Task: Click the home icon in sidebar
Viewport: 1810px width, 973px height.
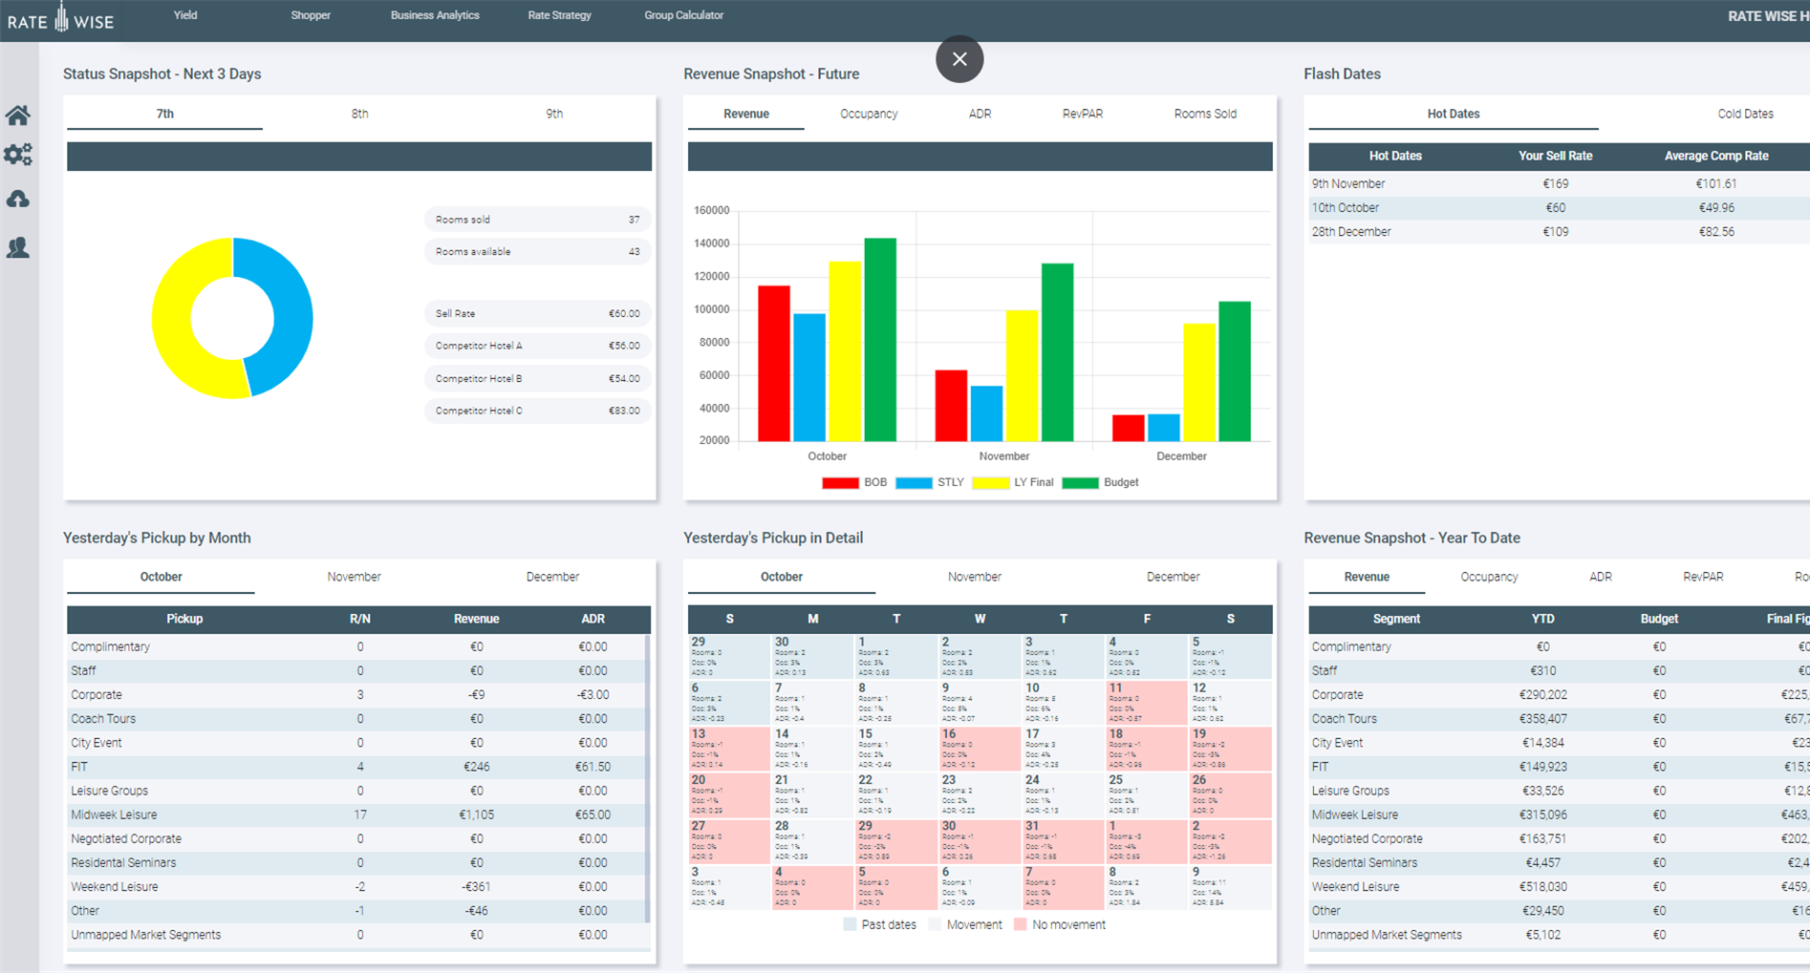Action: click(x=18, y=116)
